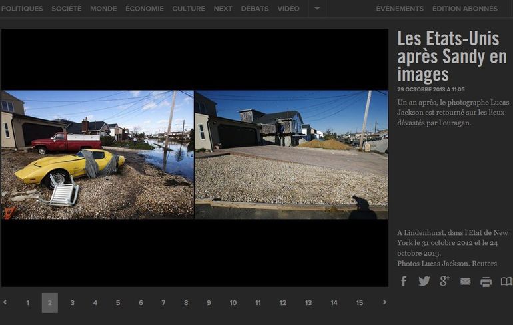Share the slideshow on Twitter

pos(424,281)
